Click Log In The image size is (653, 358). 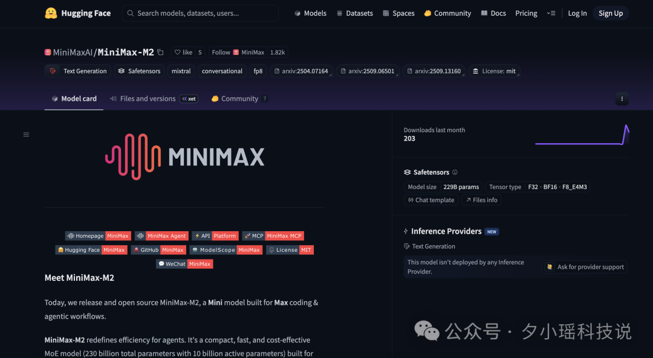click(x=577, y=13)
